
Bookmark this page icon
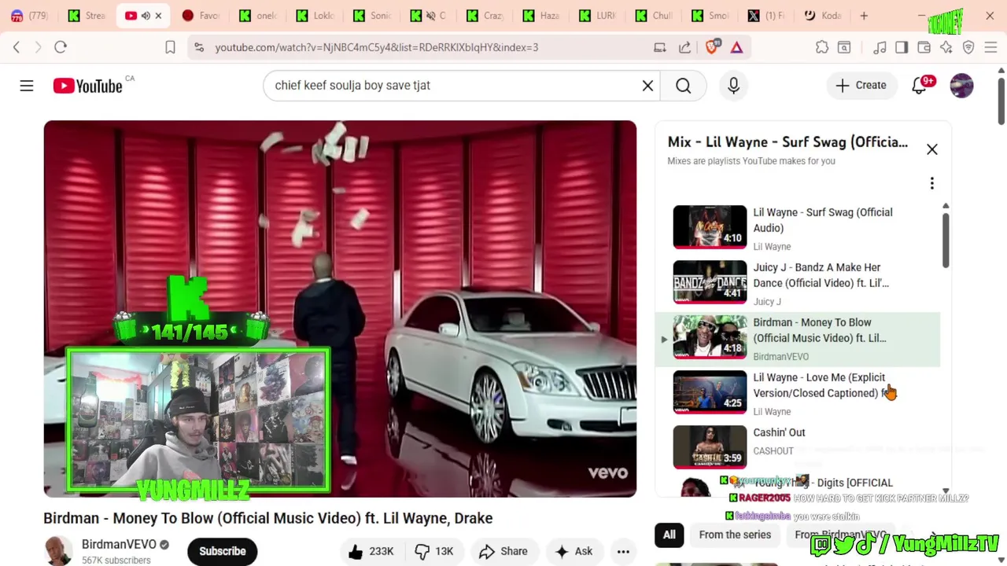point(170,47)
